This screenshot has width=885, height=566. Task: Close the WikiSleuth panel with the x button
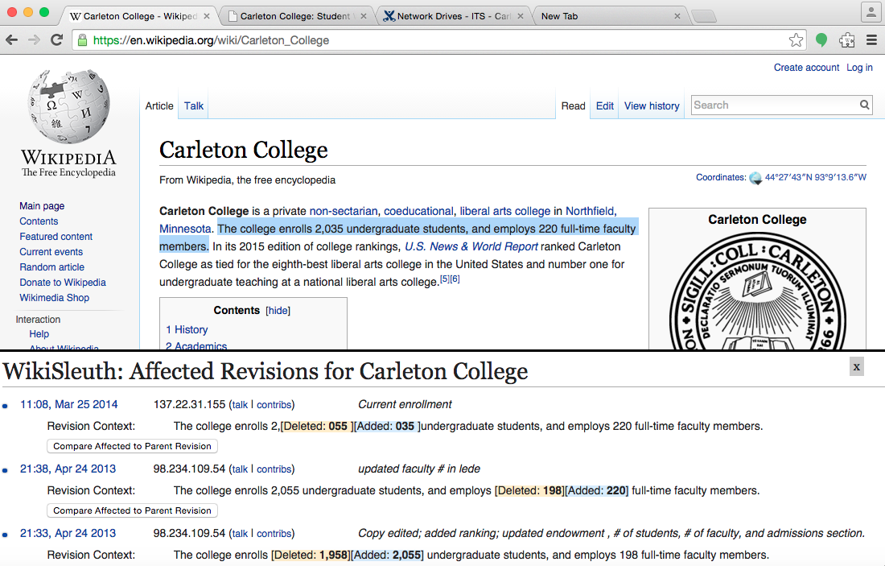click(x=856, y=366)
